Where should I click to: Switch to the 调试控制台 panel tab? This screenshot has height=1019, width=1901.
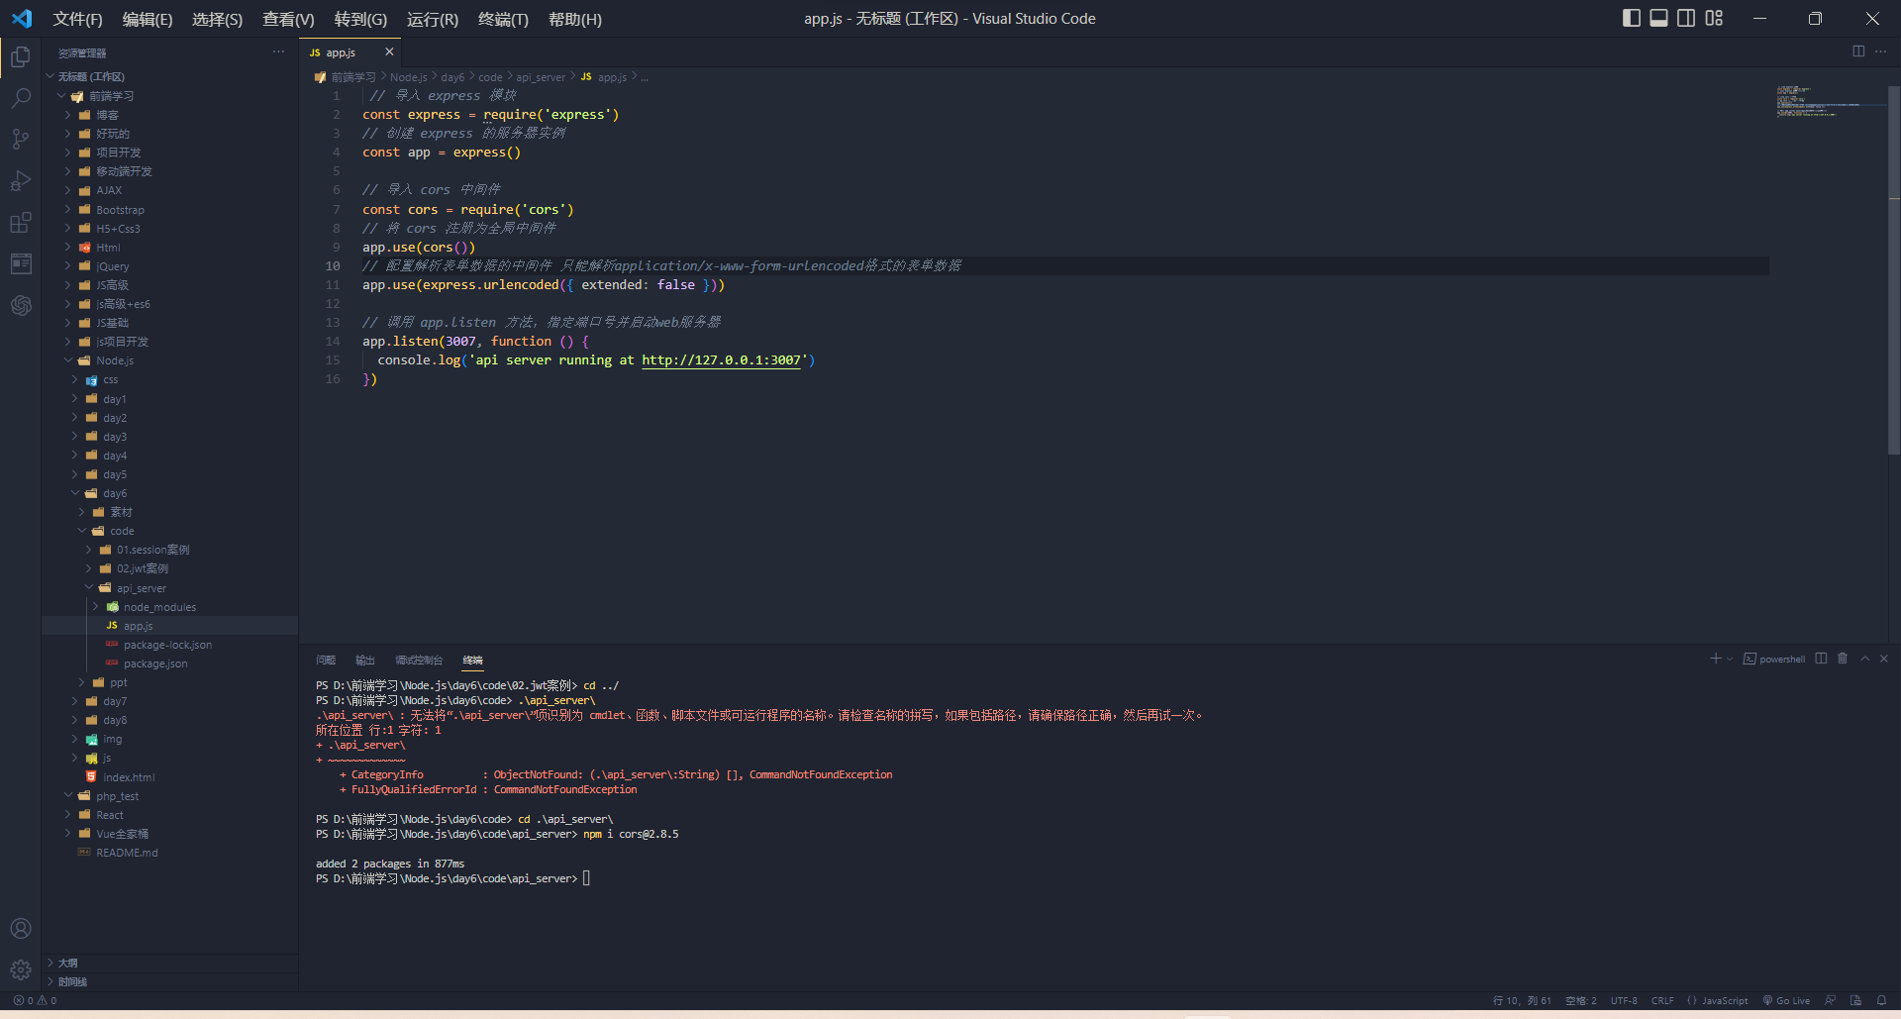click(x=419, y=660)
